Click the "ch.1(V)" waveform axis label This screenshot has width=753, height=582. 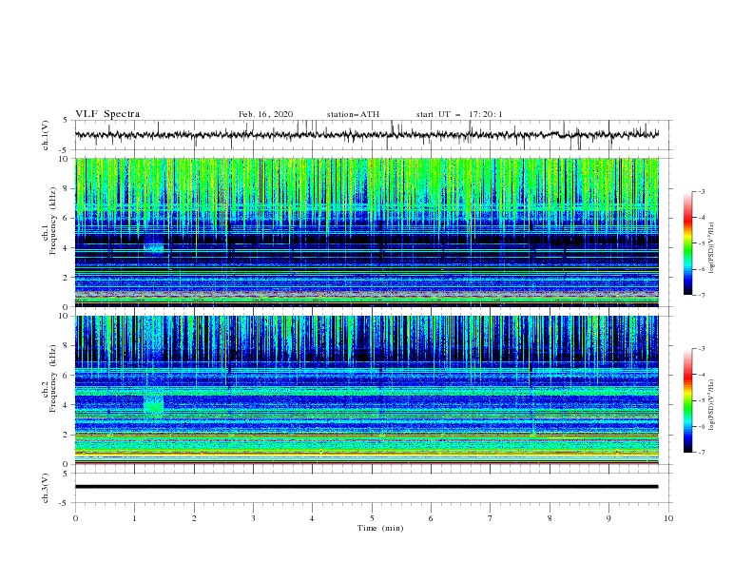46,135
